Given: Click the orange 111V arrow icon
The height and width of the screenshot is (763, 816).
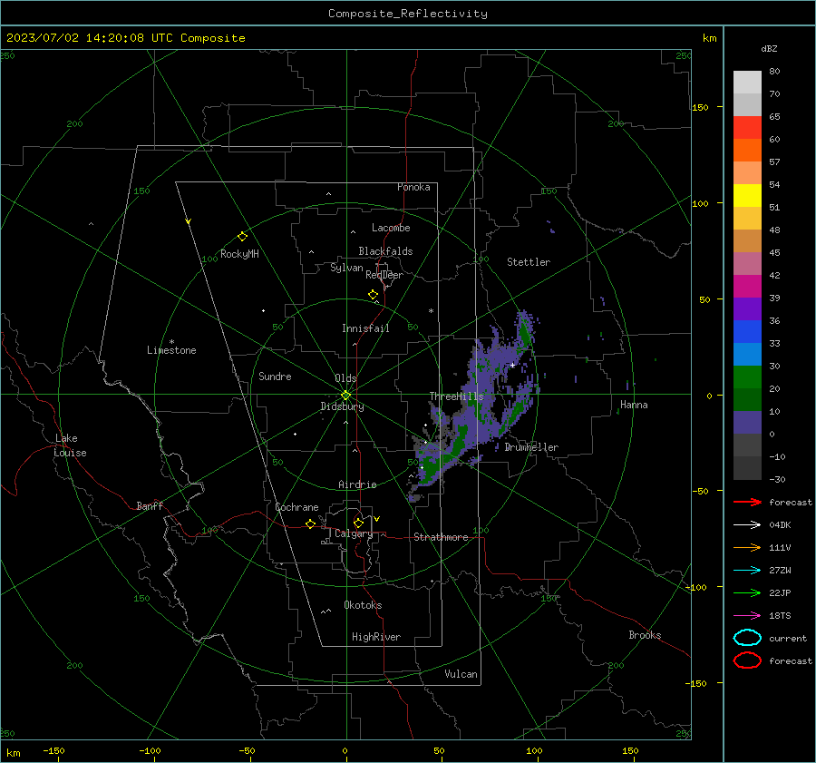Looking at the screenshot, I should coord(747,547).
